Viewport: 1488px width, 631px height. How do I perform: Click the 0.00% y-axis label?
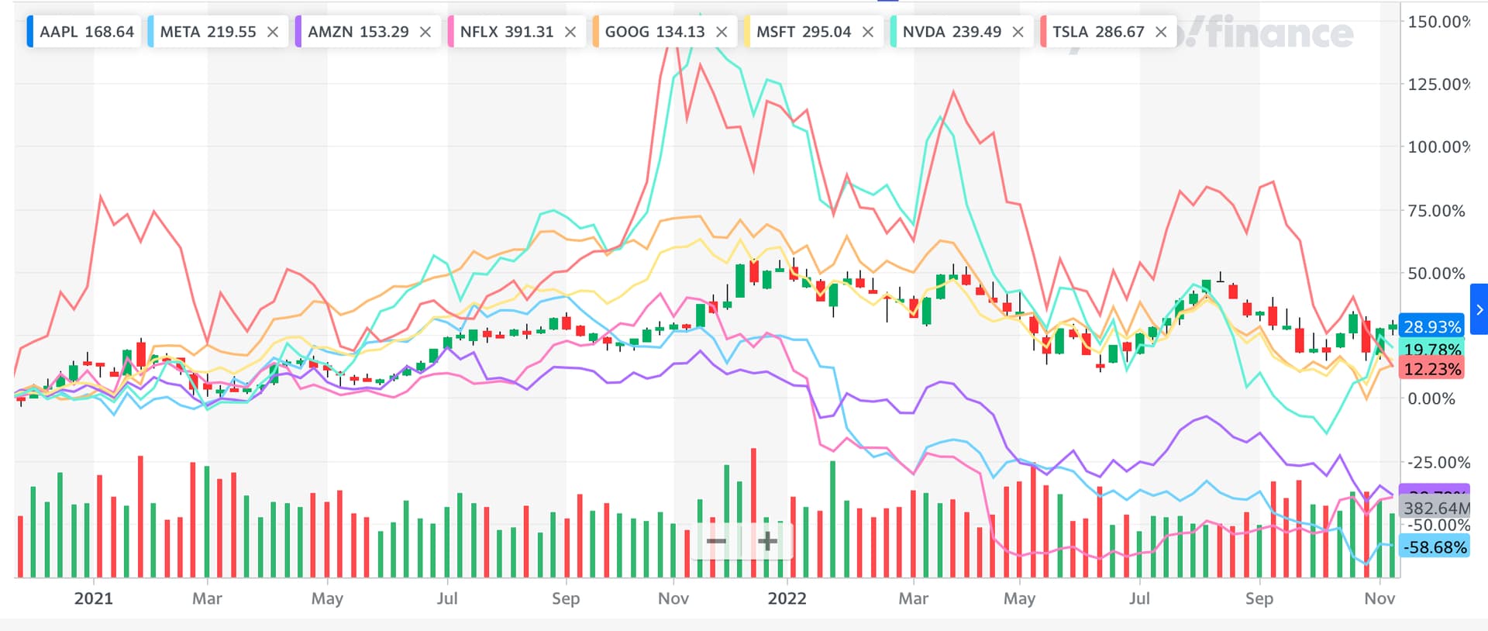[x=1431, y=398]
